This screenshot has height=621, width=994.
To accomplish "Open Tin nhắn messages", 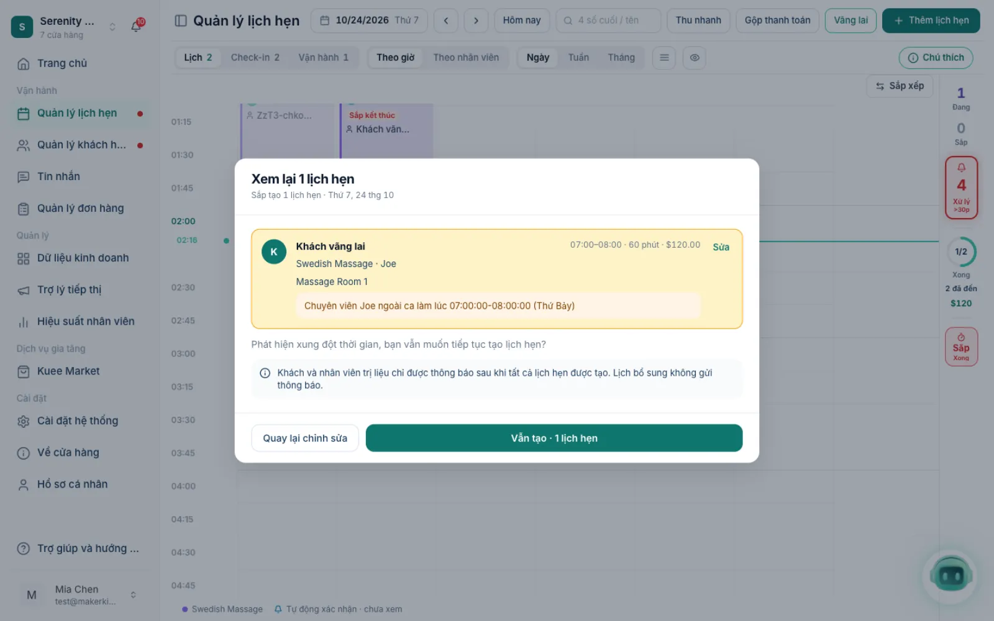I will tap(80, 177).
